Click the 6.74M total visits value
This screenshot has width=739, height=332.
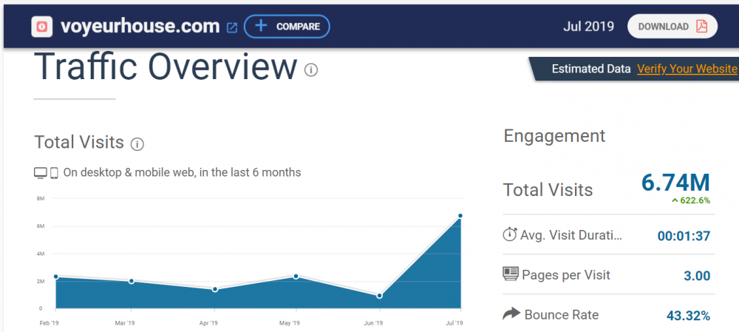(x=675, y=182)
